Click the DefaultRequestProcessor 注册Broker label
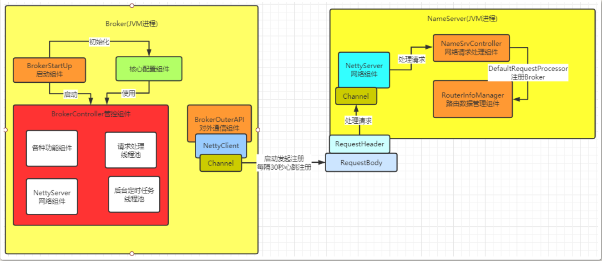602x261 pixels. (528, 73)
